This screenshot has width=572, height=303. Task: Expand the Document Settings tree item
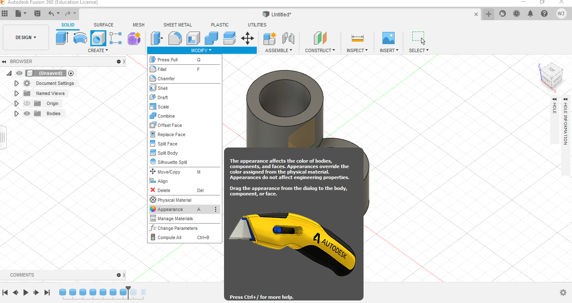coord(17,83)
